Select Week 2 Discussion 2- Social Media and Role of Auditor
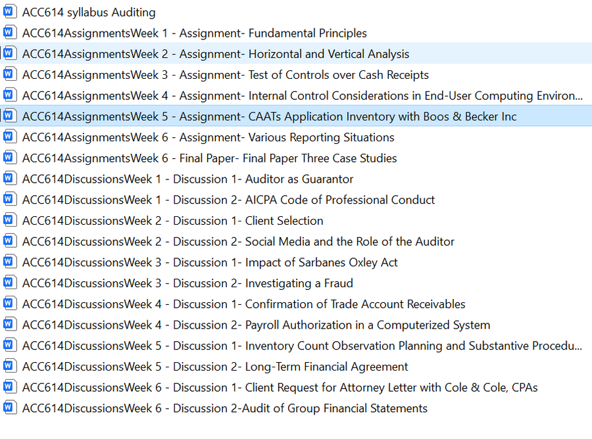Image resolution: width=592 pixels, height=439 pixels. click(238, 241)
